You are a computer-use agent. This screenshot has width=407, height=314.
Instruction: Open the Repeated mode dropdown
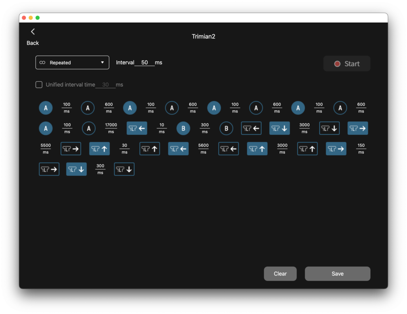(72, 62)
